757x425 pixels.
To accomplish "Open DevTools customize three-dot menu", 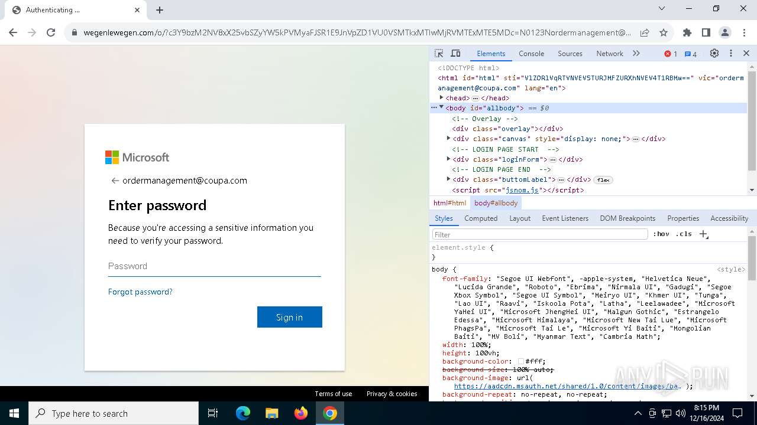I will [731, 53].
